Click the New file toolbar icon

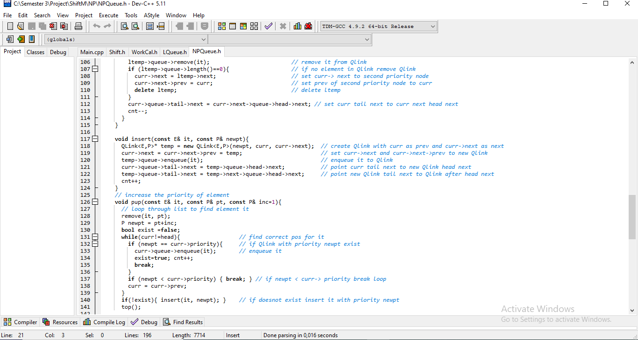coord(10,26)
